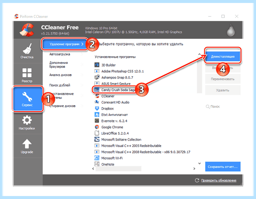Click the LibreOffice document icon
Viewport: 256px width, 199px height.
pyautogui.click(x=97, y=133)
